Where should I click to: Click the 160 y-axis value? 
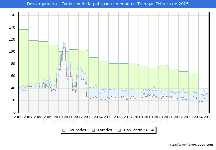(12, 15)
